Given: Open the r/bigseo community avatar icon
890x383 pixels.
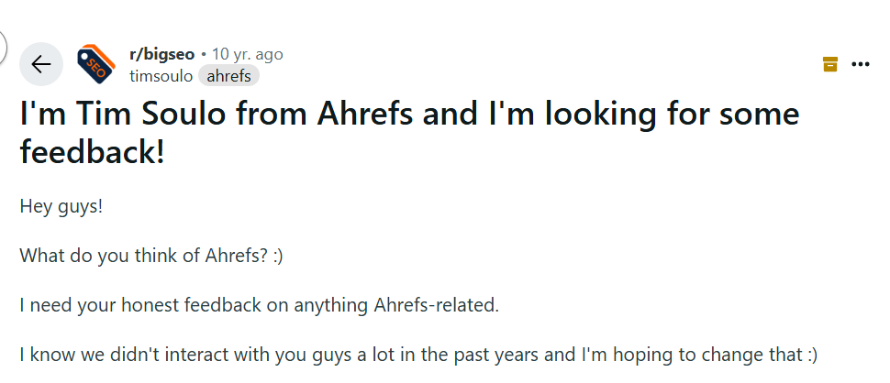Looking at the screenshot, I should pos(95,64).
